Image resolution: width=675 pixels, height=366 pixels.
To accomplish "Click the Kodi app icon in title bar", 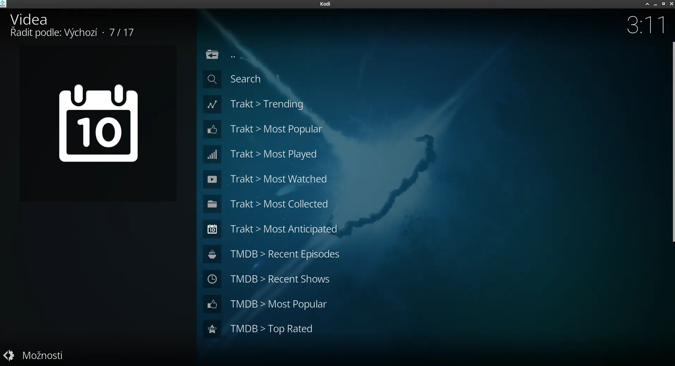I will 3,4.
